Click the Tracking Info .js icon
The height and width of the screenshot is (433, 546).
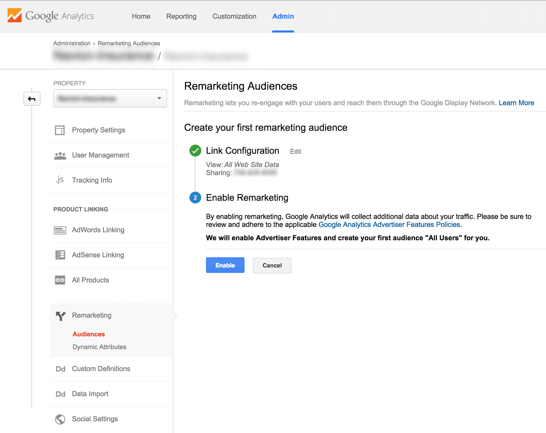click(60, 180)
